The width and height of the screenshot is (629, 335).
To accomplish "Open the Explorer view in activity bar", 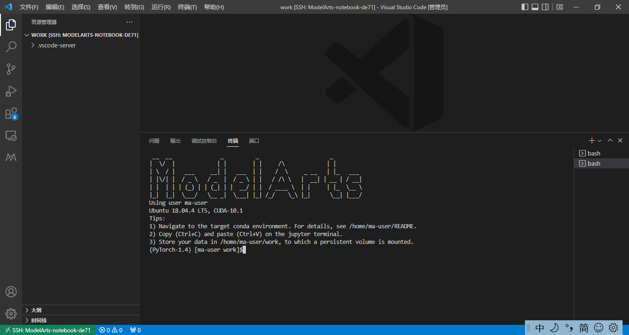I will coord(11,25).
